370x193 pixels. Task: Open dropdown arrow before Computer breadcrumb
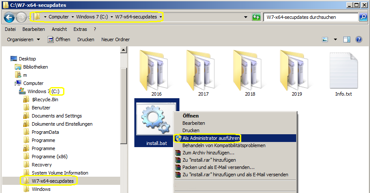45,17
